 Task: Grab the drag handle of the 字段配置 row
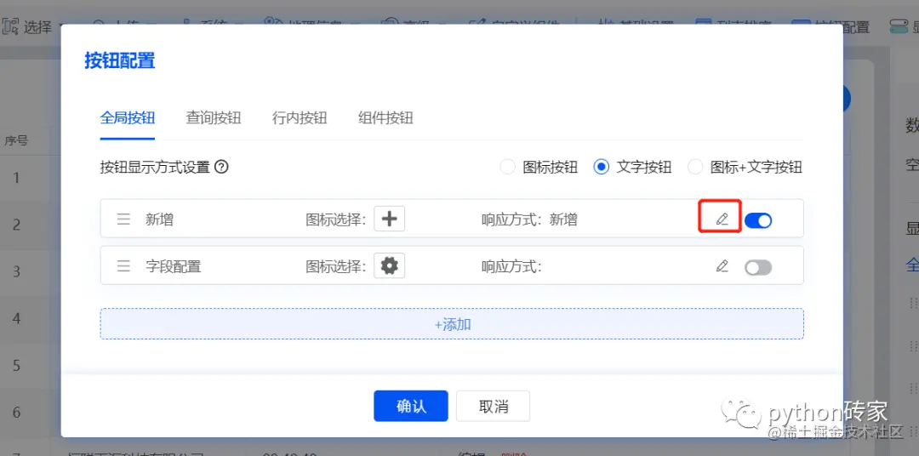[x=123, y=266]
